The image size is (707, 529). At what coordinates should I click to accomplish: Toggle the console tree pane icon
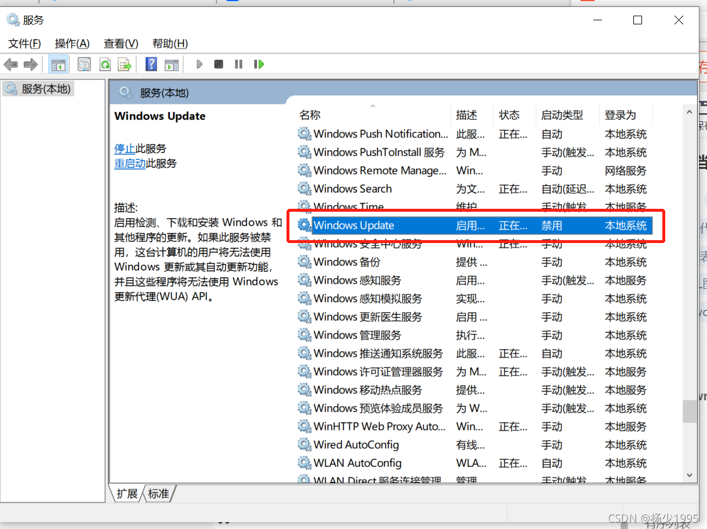coord(58,64)
